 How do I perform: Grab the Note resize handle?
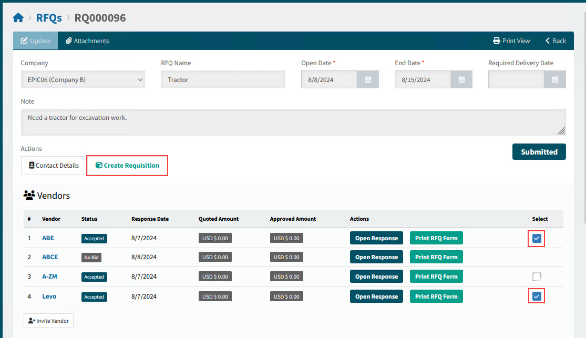tap(561, 131)
